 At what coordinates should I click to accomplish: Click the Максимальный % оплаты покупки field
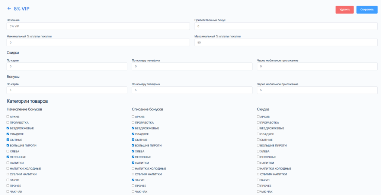coord(286,43)
